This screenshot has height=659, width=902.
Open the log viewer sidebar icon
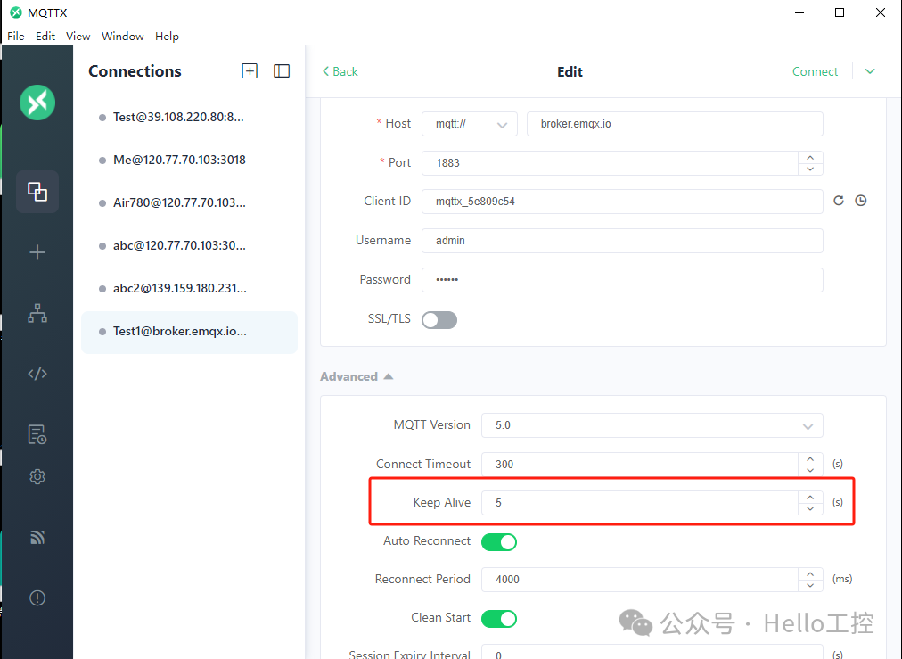click(37, 434)
